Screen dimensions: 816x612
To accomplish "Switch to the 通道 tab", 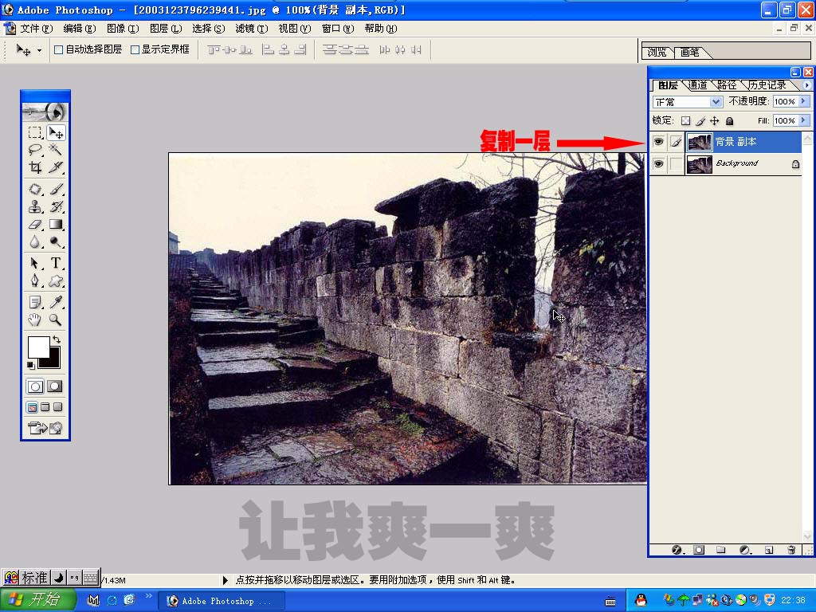I will pos(697,85).
